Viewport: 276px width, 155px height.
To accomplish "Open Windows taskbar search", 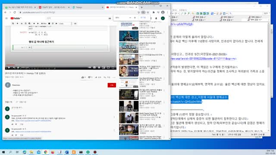I will coord(10,152).
